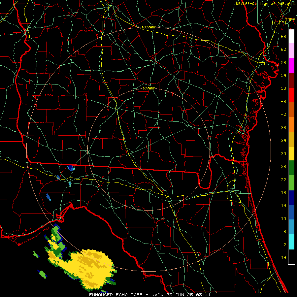
Task: Click the '50' legend label
Action: tap(283, 88)
